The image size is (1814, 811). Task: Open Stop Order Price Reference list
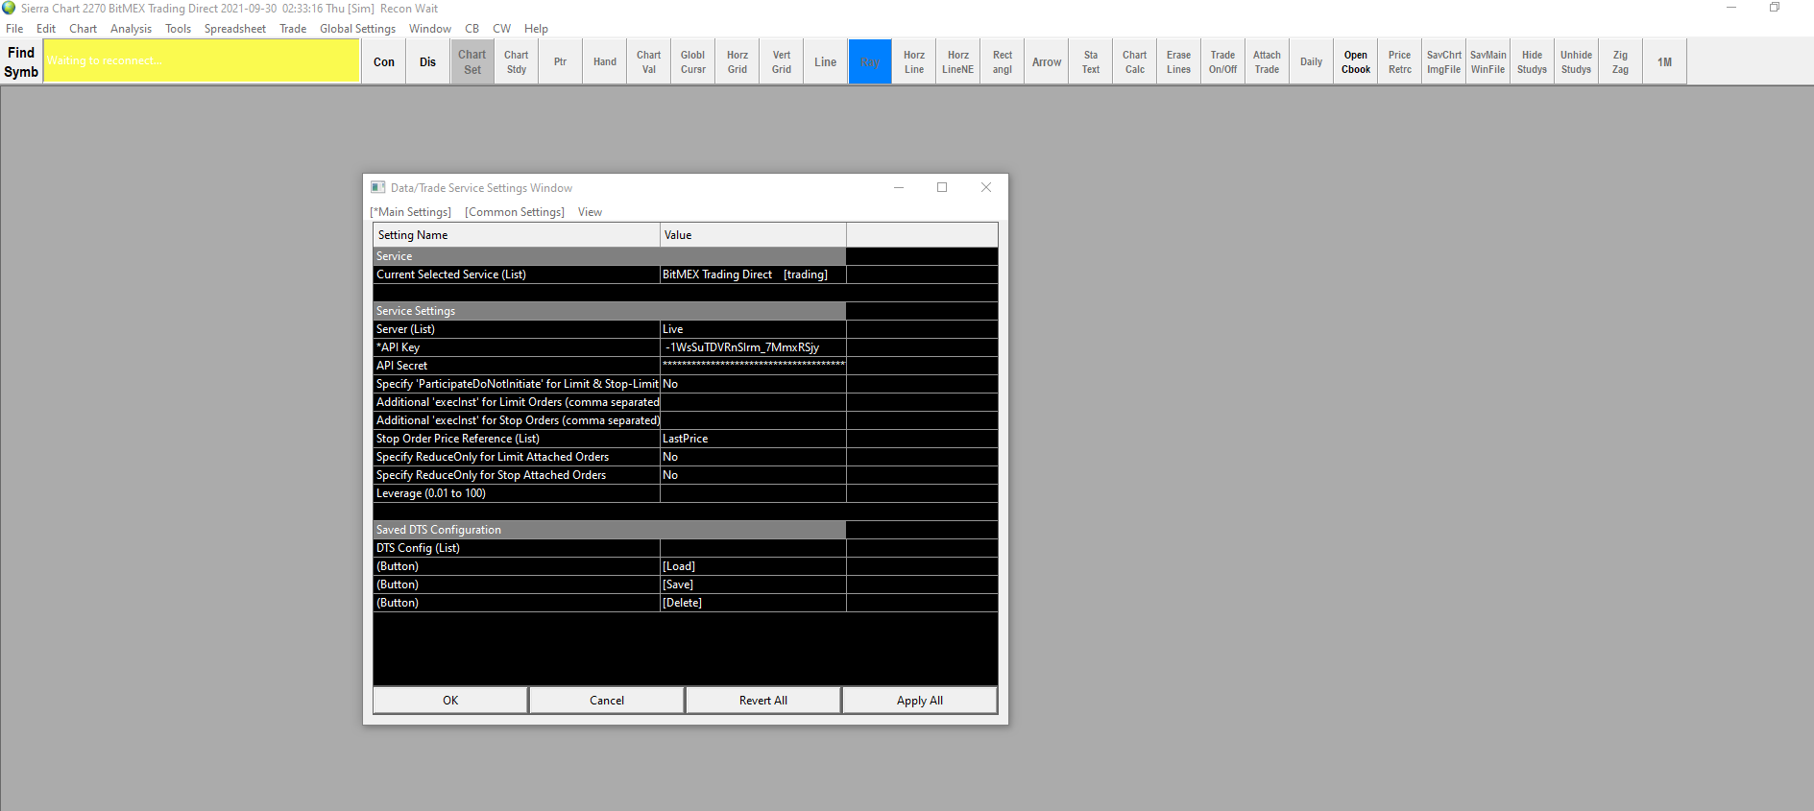click(x=752, y=439)
